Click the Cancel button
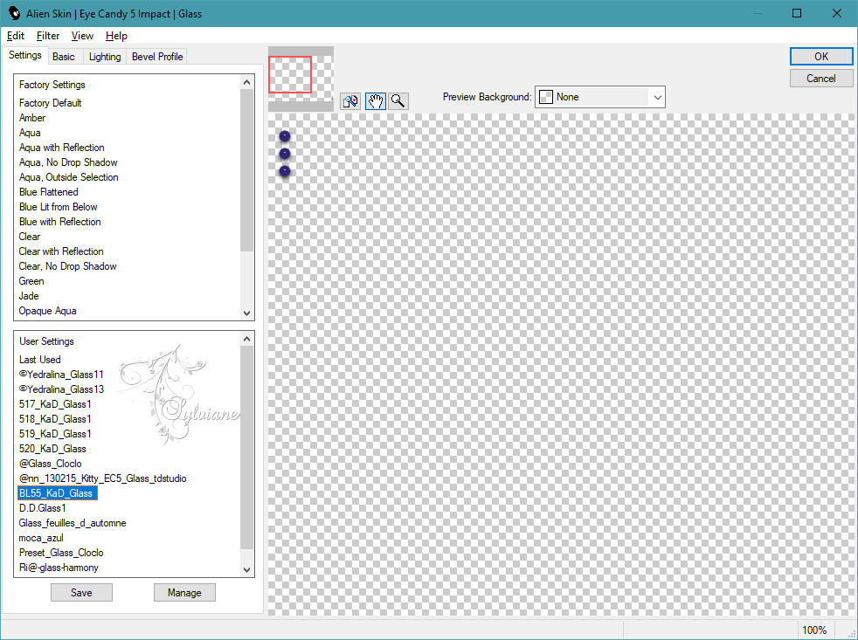 point(820,79)
